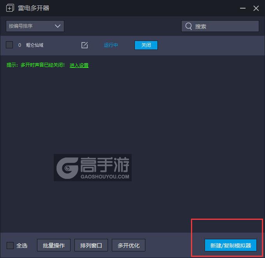Click the 运行中 running status text
Viewport: 265px width, 258px height.
pos(111,45)
